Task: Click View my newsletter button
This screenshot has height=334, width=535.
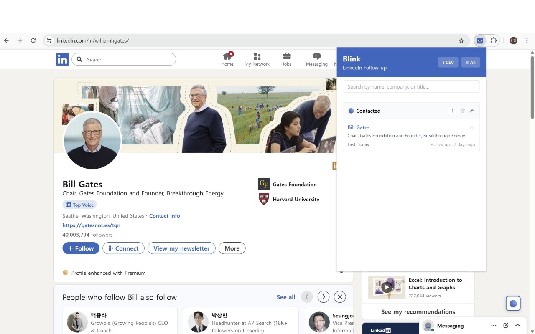Action: coord(181,248)
